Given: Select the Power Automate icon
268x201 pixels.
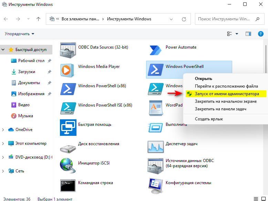Looking at the screenshot, I should coord(155,50).
